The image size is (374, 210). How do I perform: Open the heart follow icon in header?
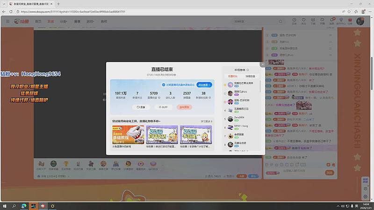click(x=303, y=21)
